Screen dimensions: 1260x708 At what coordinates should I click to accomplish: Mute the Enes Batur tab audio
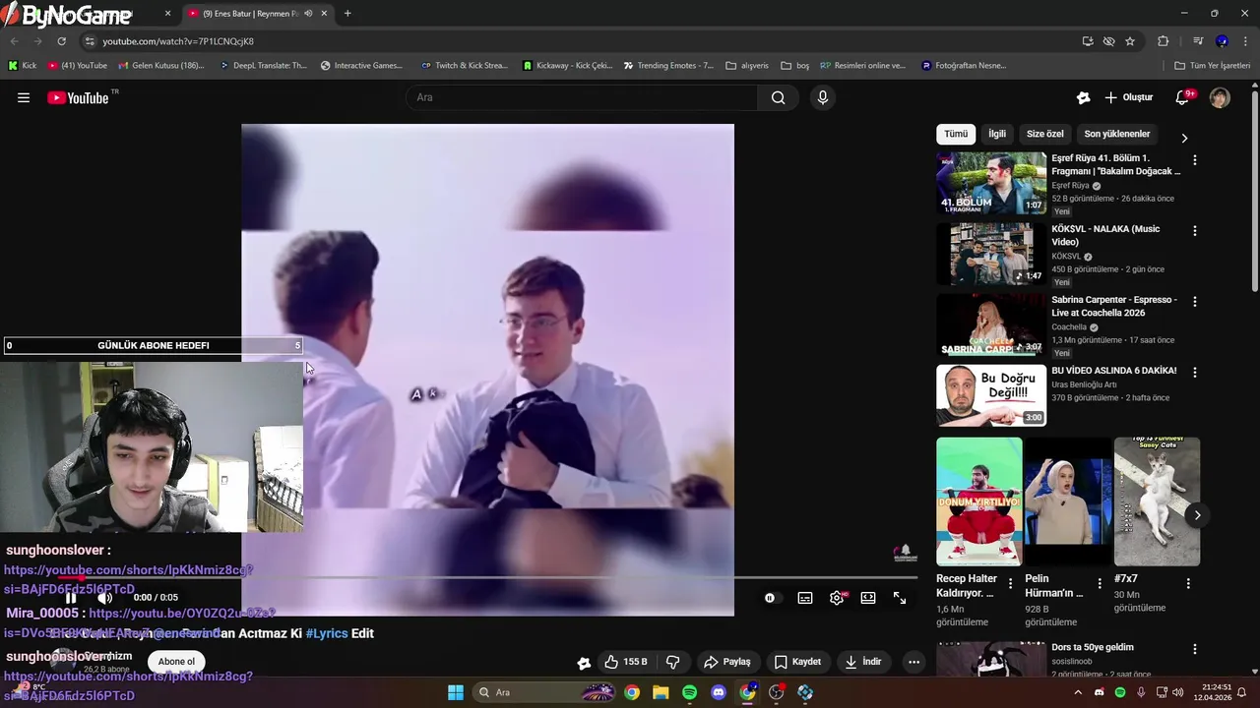tap(308, 14)
